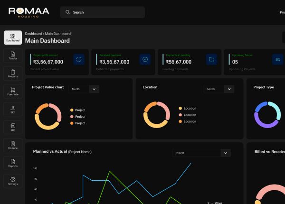Click the Payments in pending folder icon
This screenshot has height=204, width=285.
(x=211, y=59)
